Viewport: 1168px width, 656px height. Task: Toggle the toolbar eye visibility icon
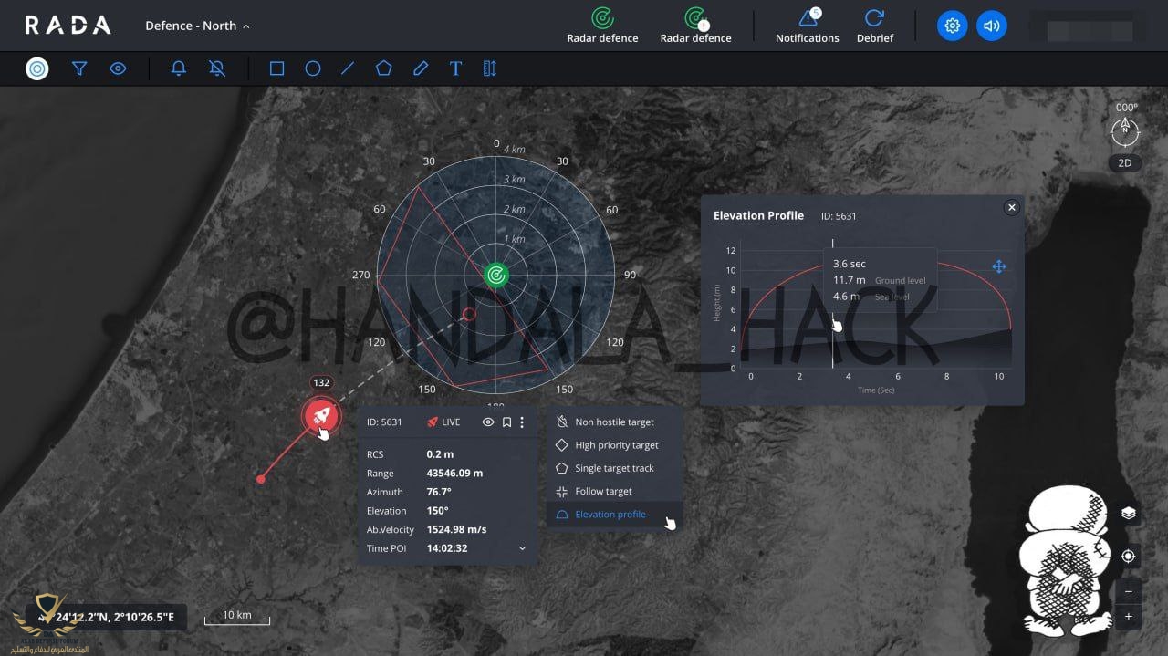click(118, 68)
